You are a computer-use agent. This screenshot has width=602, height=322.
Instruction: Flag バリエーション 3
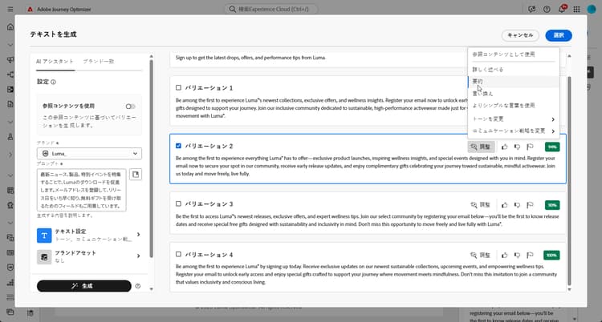coord(531,205)
